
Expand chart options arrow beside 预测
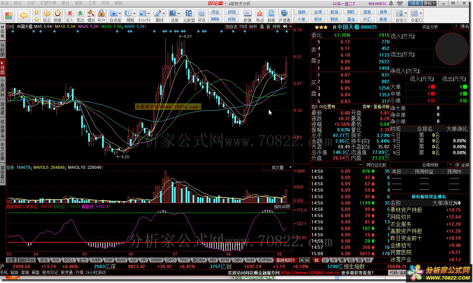(290, 26)
